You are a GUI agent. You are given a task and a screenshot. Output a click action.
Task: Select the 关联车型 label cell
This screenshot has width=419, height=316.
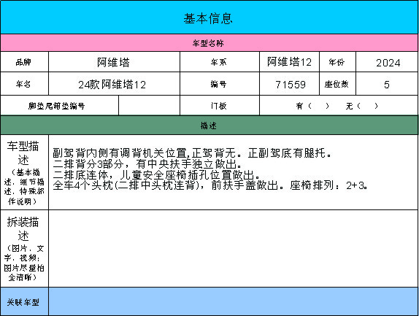24,301
